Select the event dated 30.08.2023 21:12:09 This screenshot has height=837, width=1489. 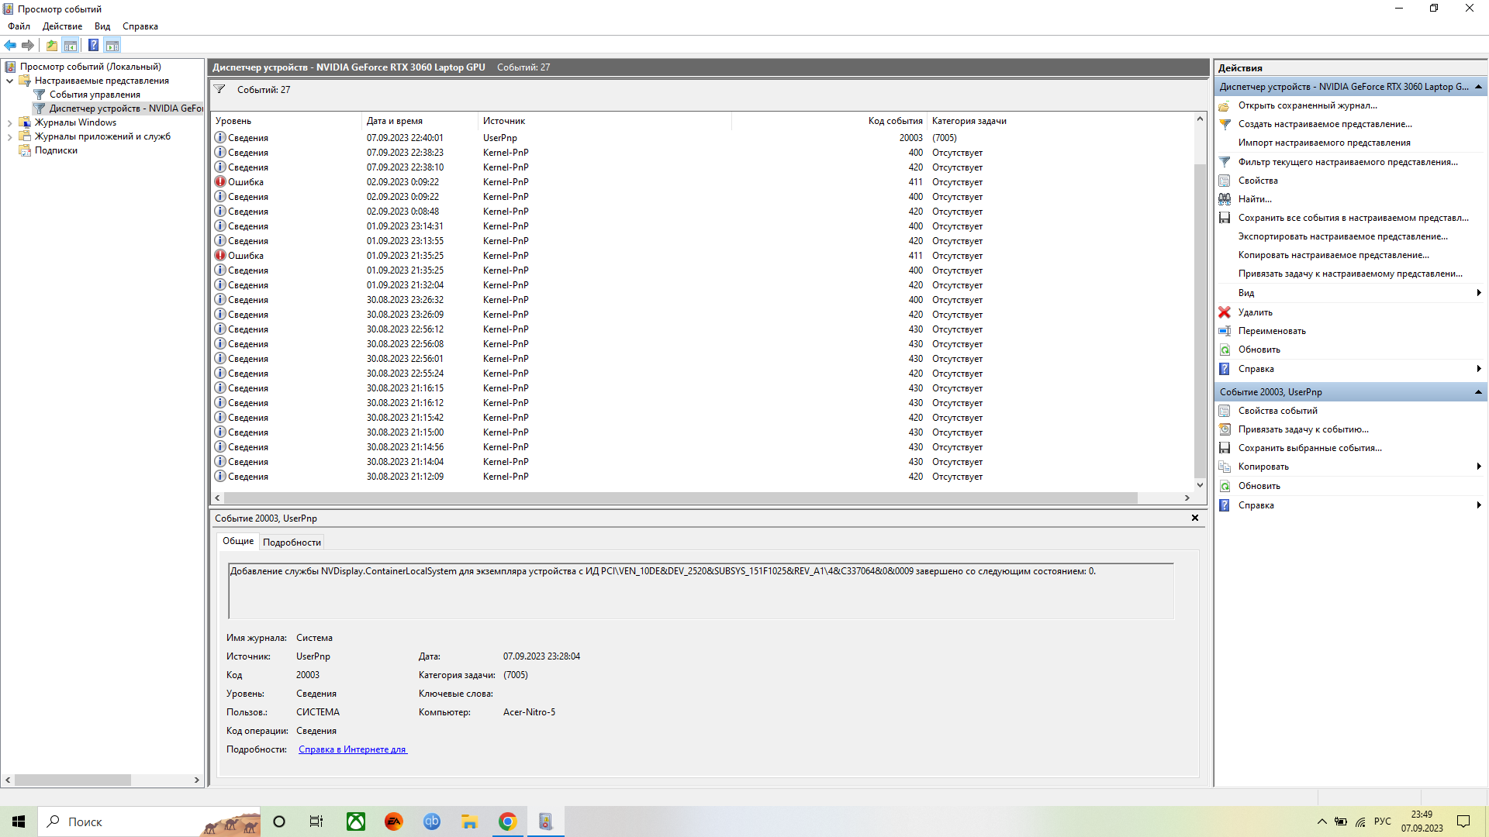pyautogui.click(x=702, y=477)
